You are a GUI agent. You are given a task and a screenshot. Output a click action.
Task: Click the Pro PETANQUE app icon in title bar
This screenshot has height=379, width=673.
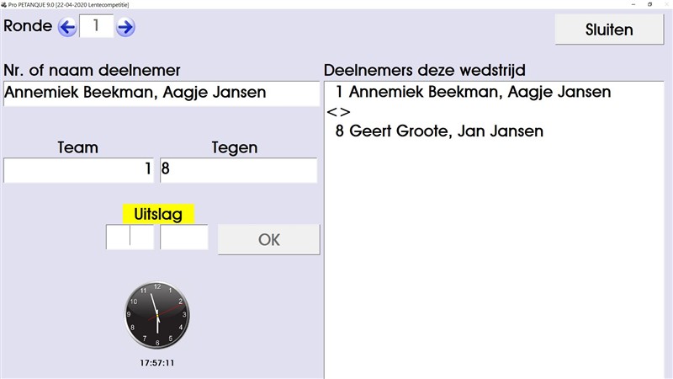tap(3, 4)
